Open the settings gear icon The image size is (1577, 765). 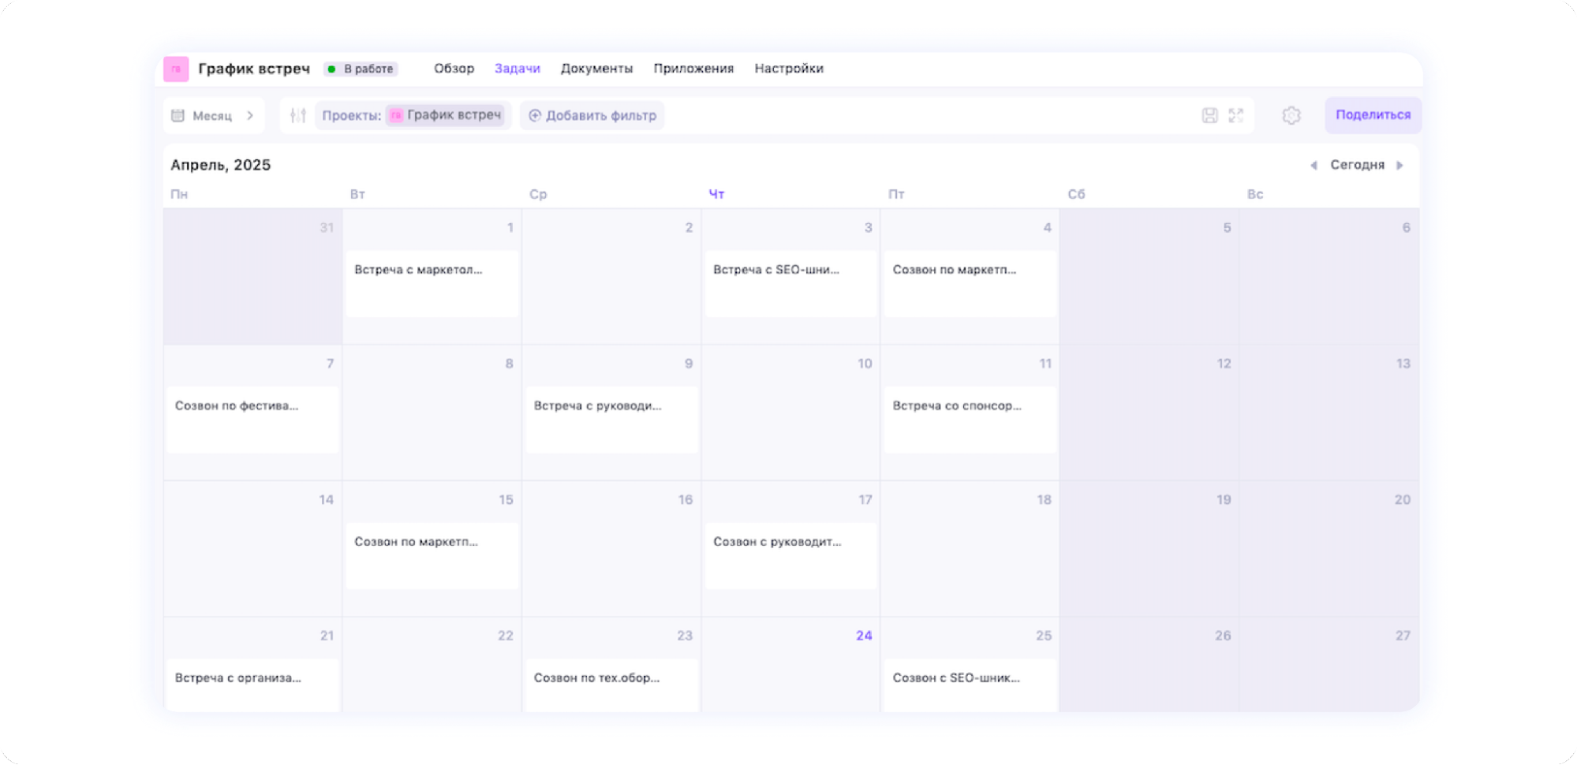point(1291,116)
